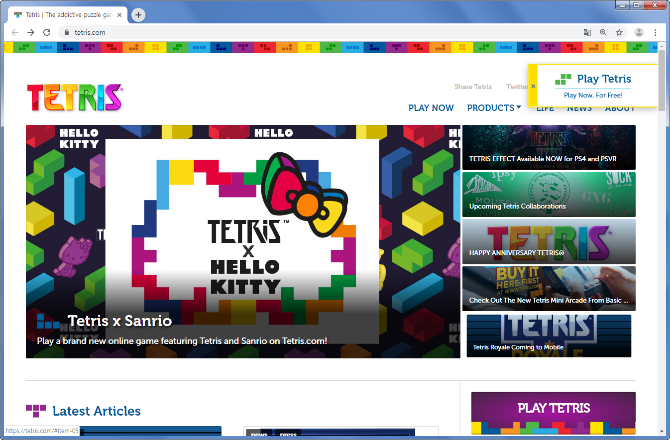This screenshot has width=670, height=440.
Task: Open Tetris Royale Coming to Mobile article
Action: click(549, 336)
